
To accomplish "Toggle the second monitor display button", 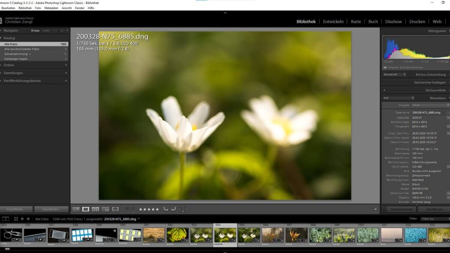I will pos(6,219).
